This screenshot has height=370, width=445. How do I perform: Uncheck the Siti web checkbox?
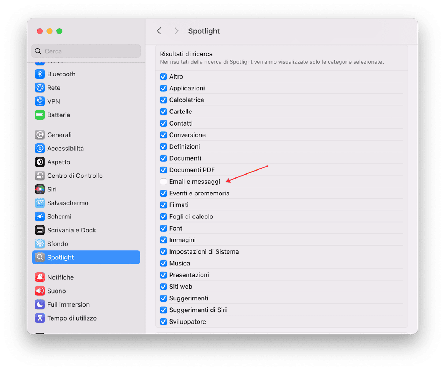(x=164, y=287)
